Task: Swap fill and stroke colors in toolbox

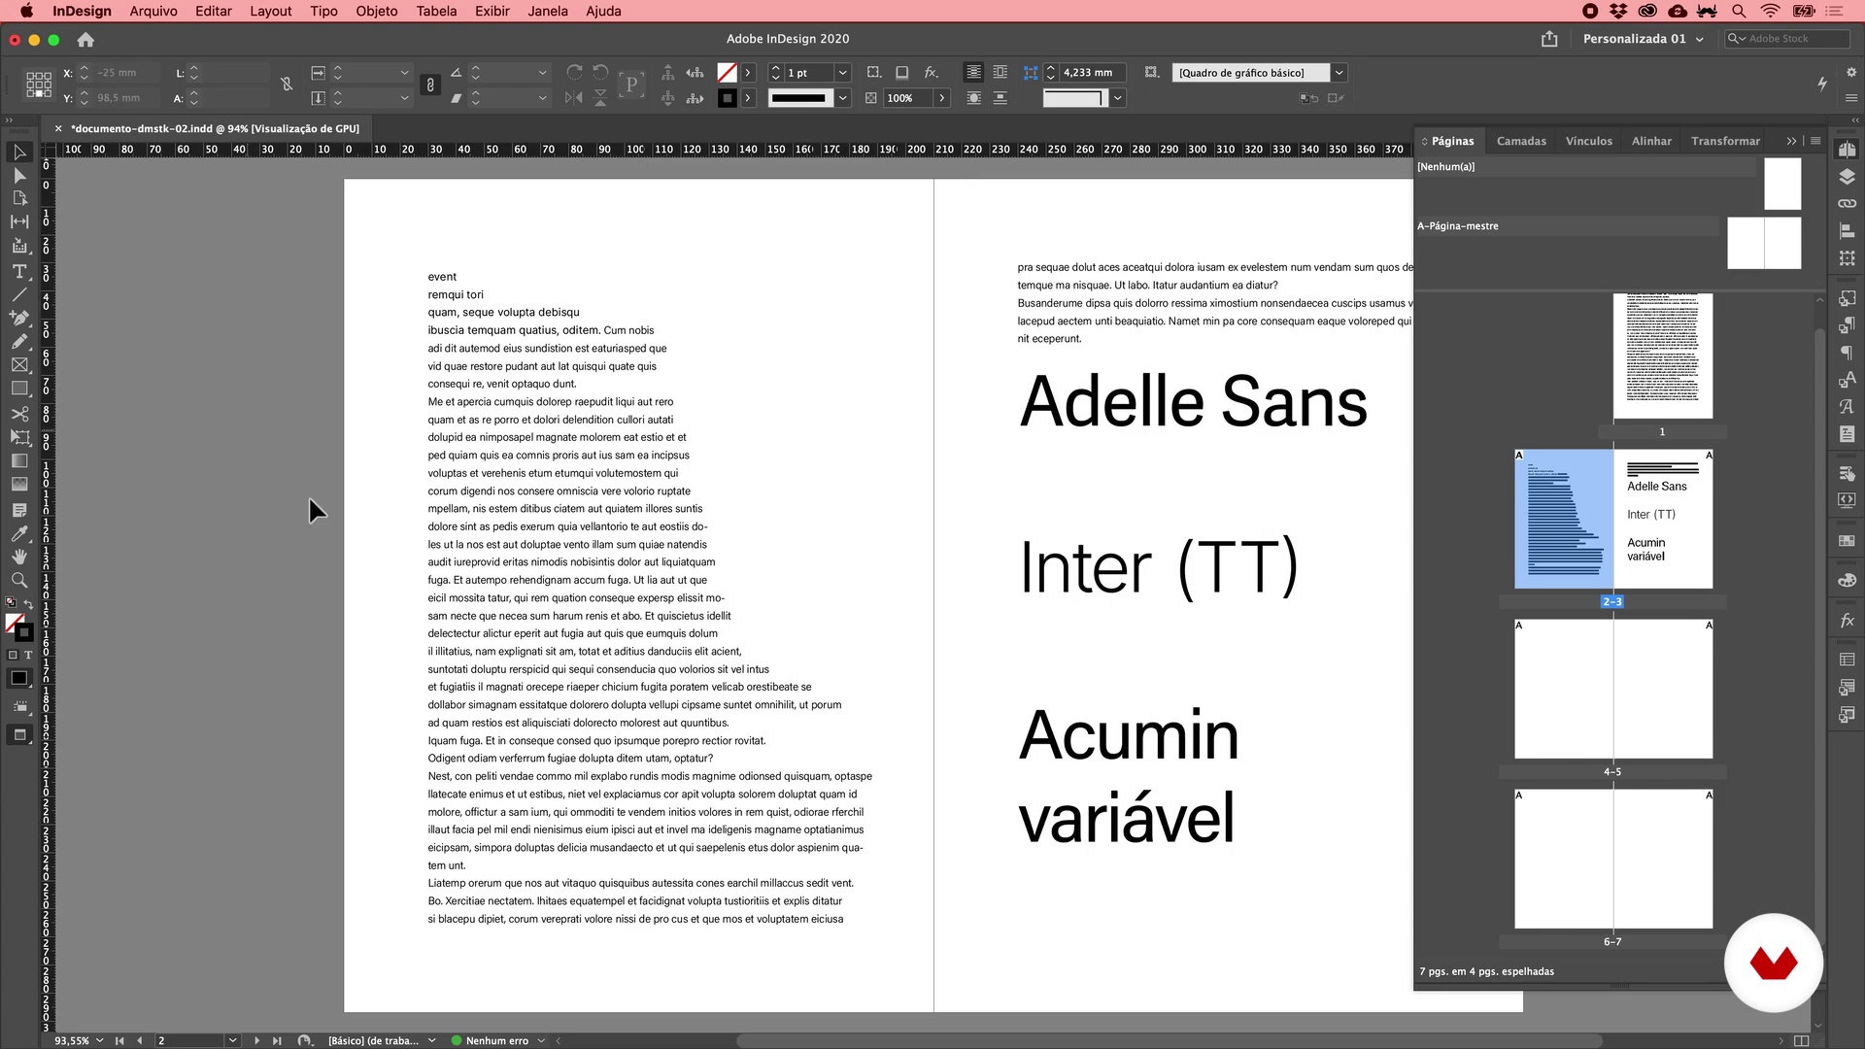Action: pyautogui.click(x=28, y=603)
